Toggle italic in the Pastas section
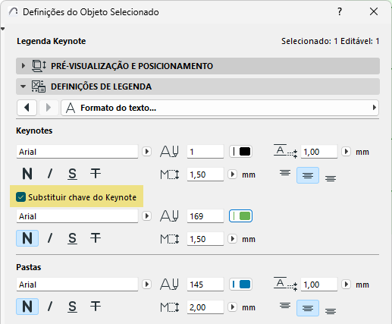Screen dimensions: 392x324 [x=50, y=307]
